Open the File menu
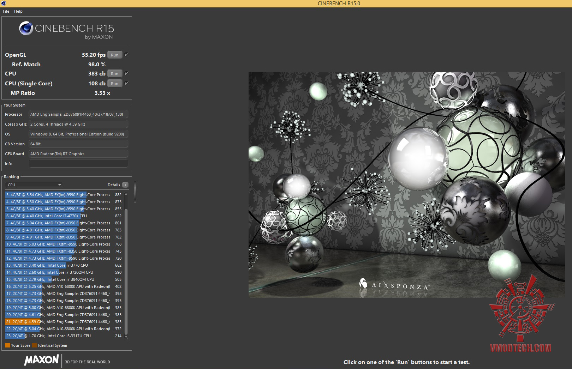 [x=6, y=11]
